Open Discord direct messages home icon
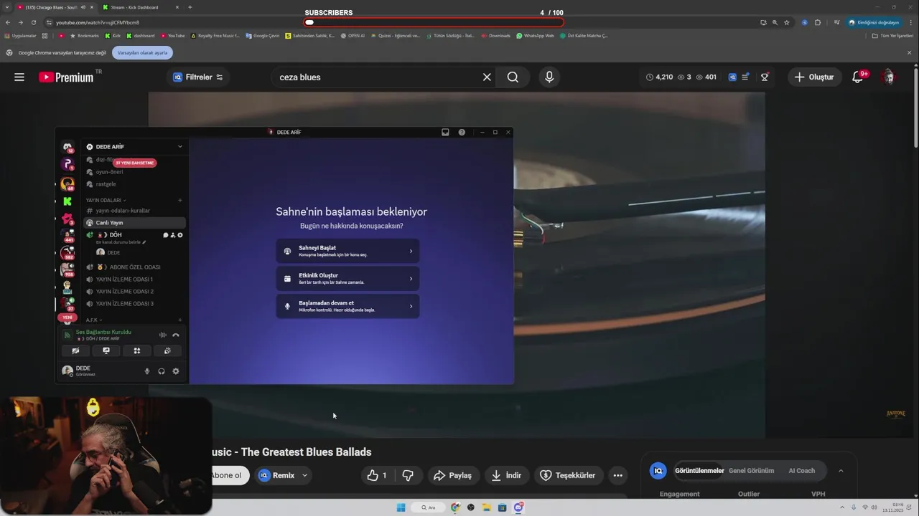The height and width of the screenshot is (516, 919). (x=67, y=147)
